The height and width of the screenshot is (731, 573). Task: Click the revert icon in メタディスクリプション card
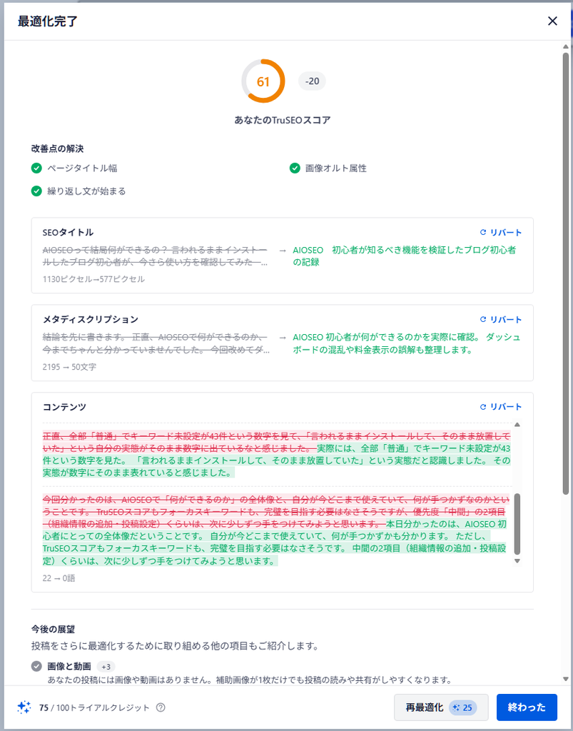pos(483,319)
